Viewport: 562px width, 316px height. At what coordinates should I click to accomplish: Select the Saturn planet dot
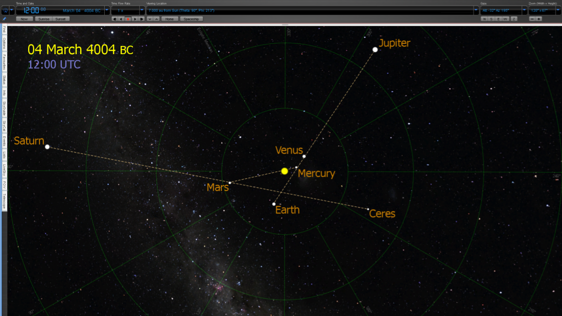tap(48, 147)
